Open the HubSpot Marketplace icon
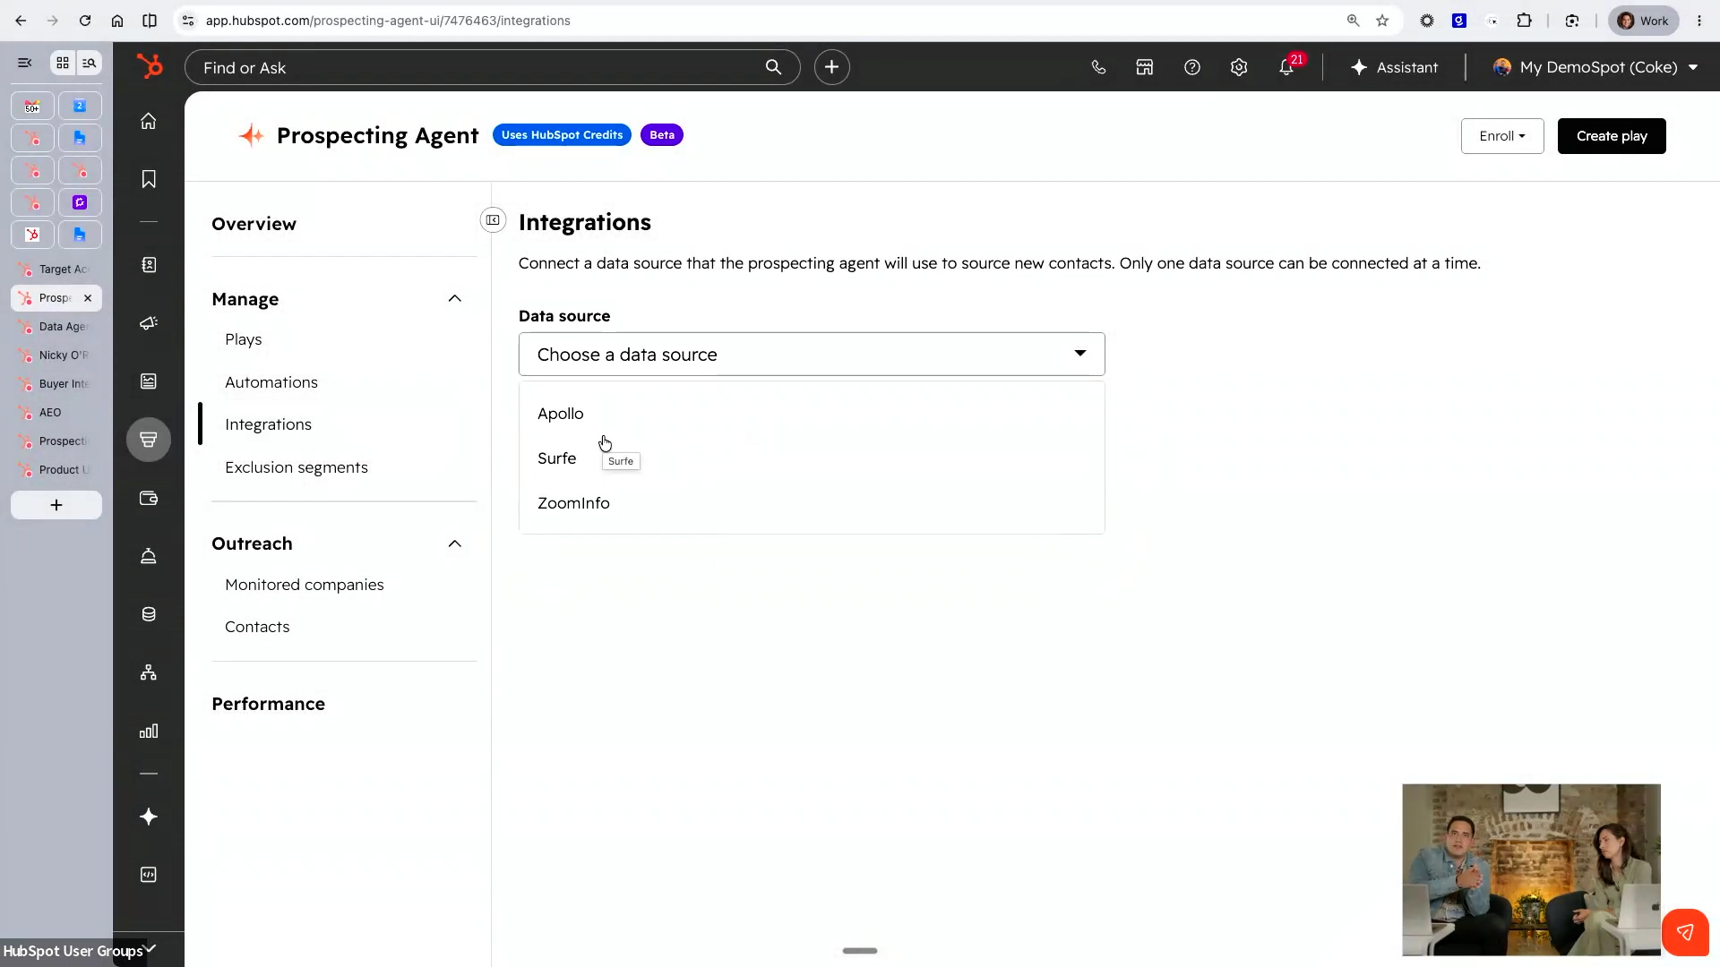Screen dimensions: 1720x967 click(x=1145, y=67)
